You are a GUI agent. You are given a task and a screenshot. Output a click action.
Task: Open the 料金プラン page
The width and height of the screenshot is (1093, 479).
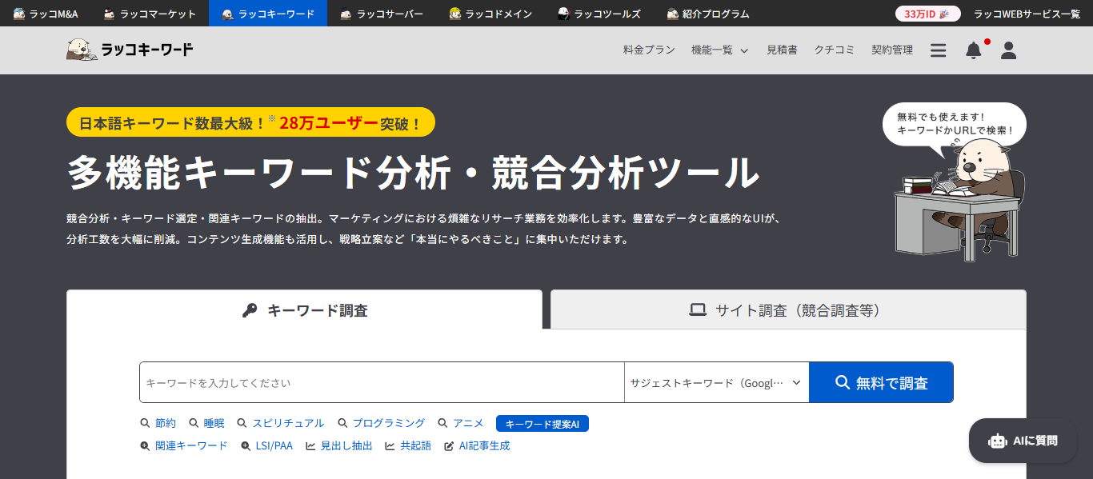coord(648,50)
